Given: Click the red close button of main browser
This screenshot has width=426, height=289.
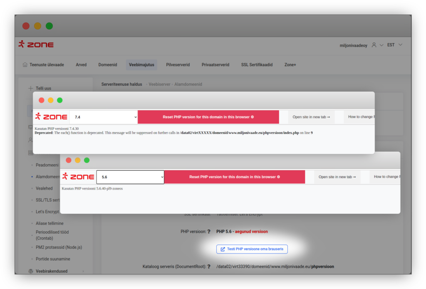Looking at the screenshot, I should (26, 26).
